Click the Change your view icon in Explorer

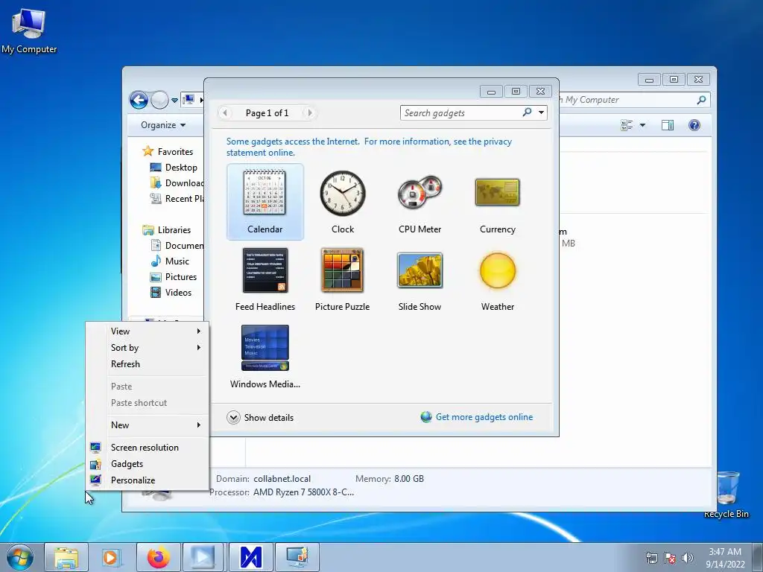pos(627,125)
